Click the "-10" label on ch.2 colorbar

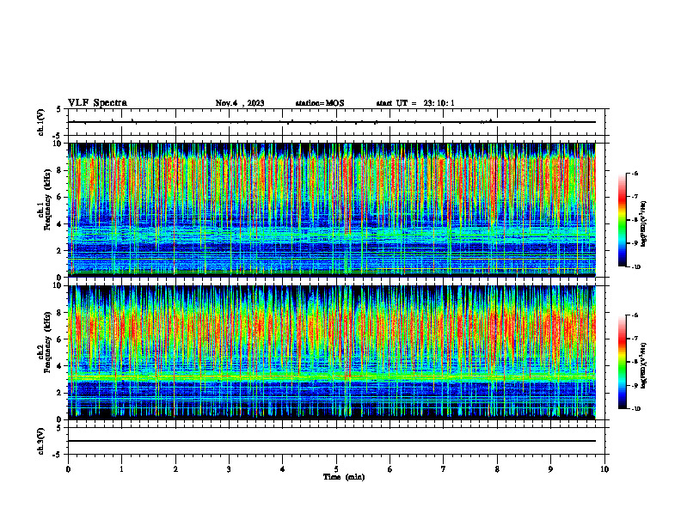(x=636, y=409)
